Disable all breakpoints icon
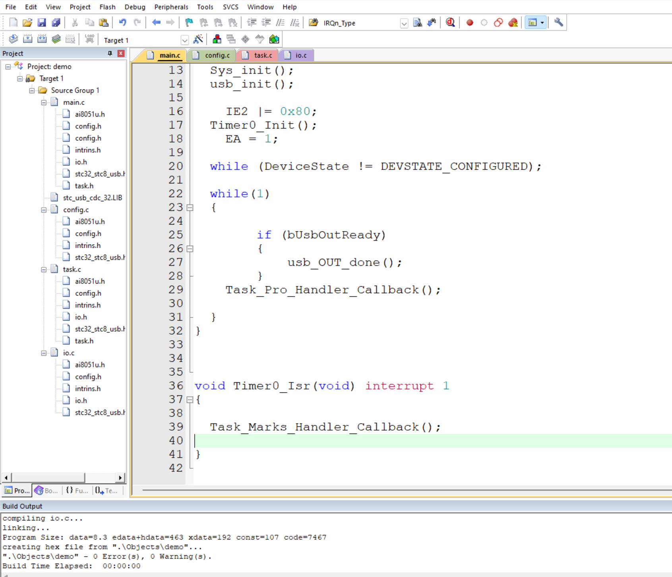 [x=498, y=23]
